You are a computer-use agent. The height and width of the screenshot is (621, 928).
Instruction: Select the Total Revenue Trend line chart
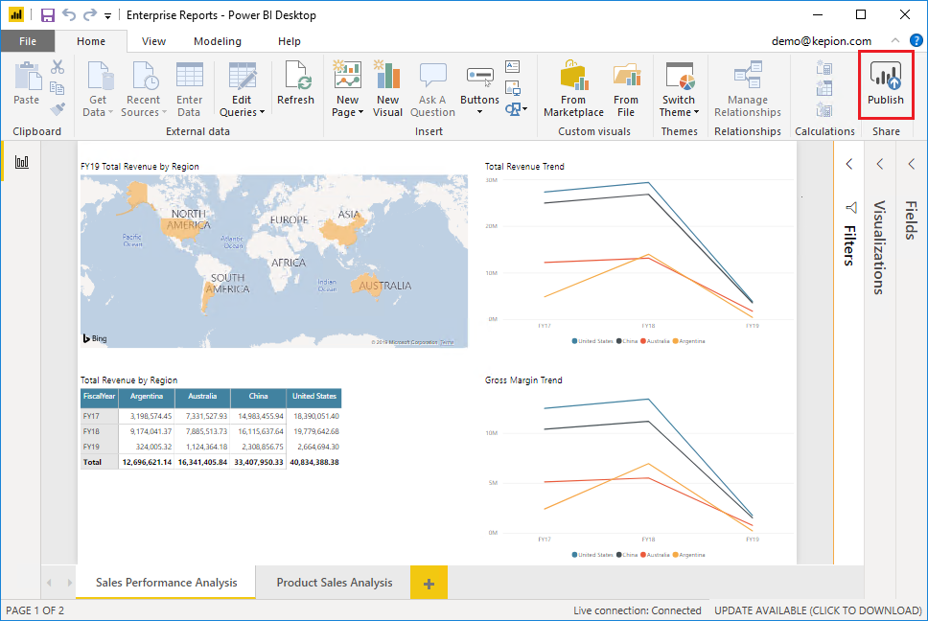639,254
